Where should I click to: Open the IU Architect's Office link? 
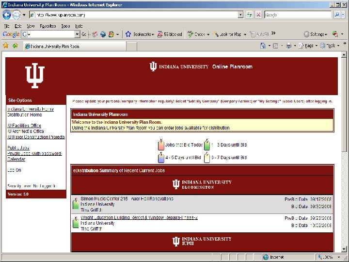[x=25, y=131]
